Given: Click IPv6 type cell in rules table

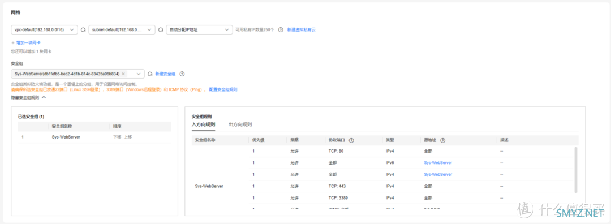Looking at the screenshot, I should pyautogui.click(x=390, y=163).
